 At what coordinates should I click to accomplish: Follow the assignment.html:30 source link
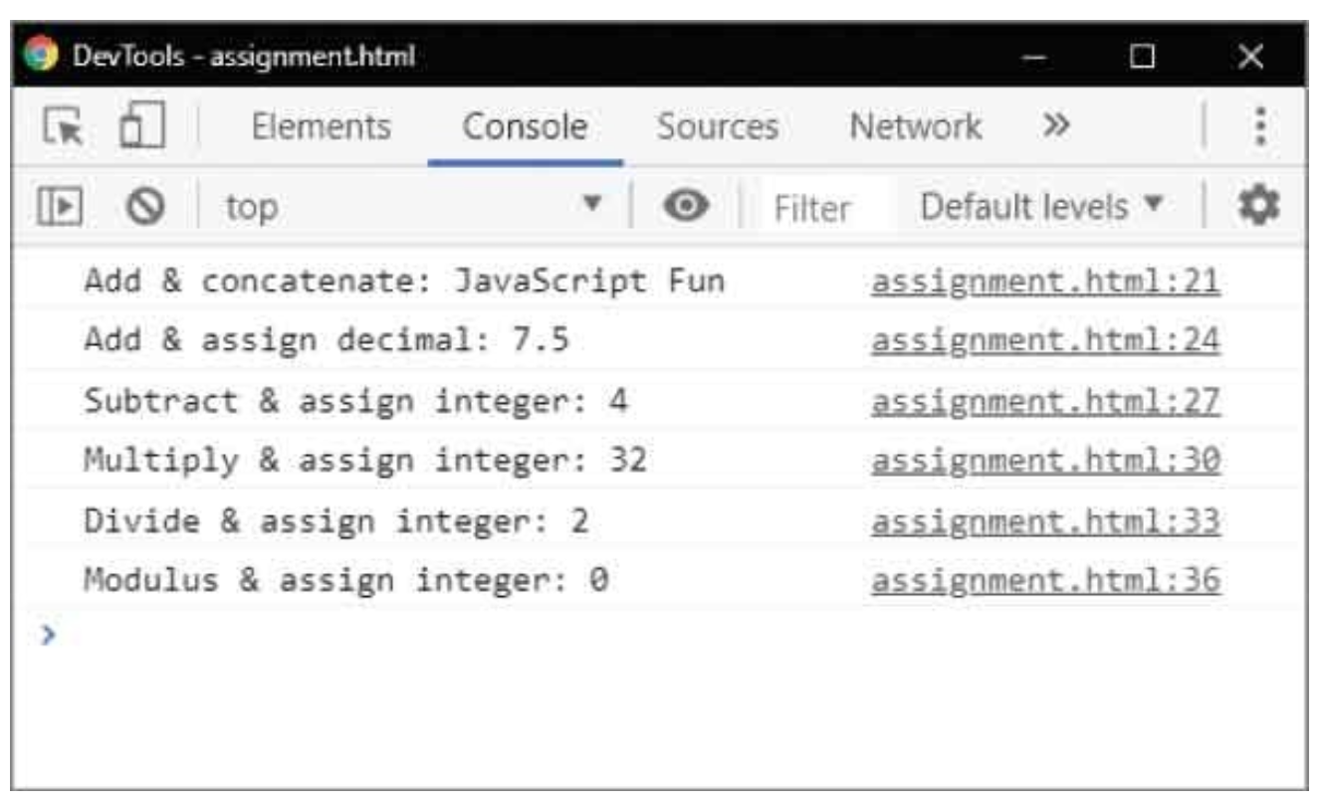pyautogui.click(x=1045, y=460)
